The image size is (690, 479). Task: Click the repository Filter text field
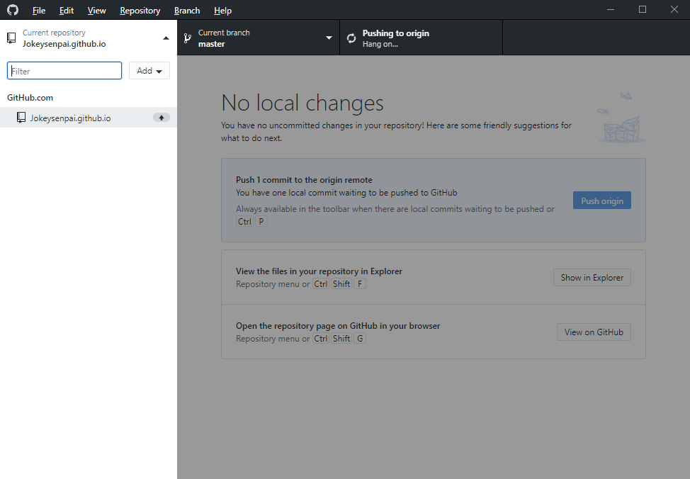(x=64, y=71)
